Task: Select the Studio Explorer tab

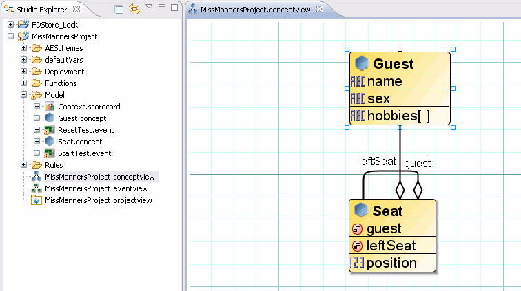Action: pos(42,10)
